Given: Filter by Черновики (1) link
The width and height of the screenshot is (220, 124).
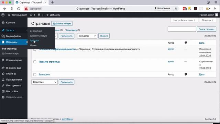Looking at the screenshot, I should coord(73,30).
